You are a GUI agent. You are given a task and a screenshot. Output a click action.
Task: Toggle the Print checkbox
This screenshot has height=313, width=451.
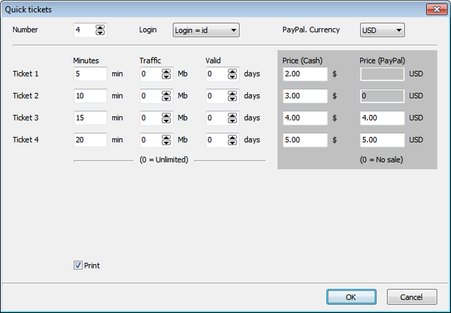(78, 266)
